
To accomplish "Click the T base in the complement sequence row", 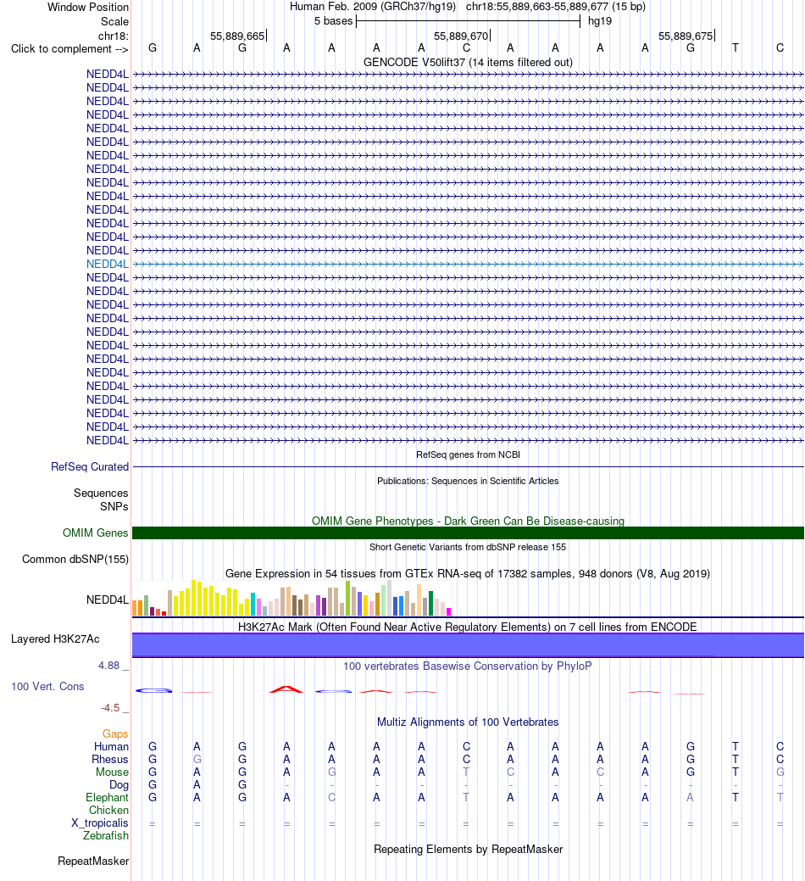I will [736, 48].
